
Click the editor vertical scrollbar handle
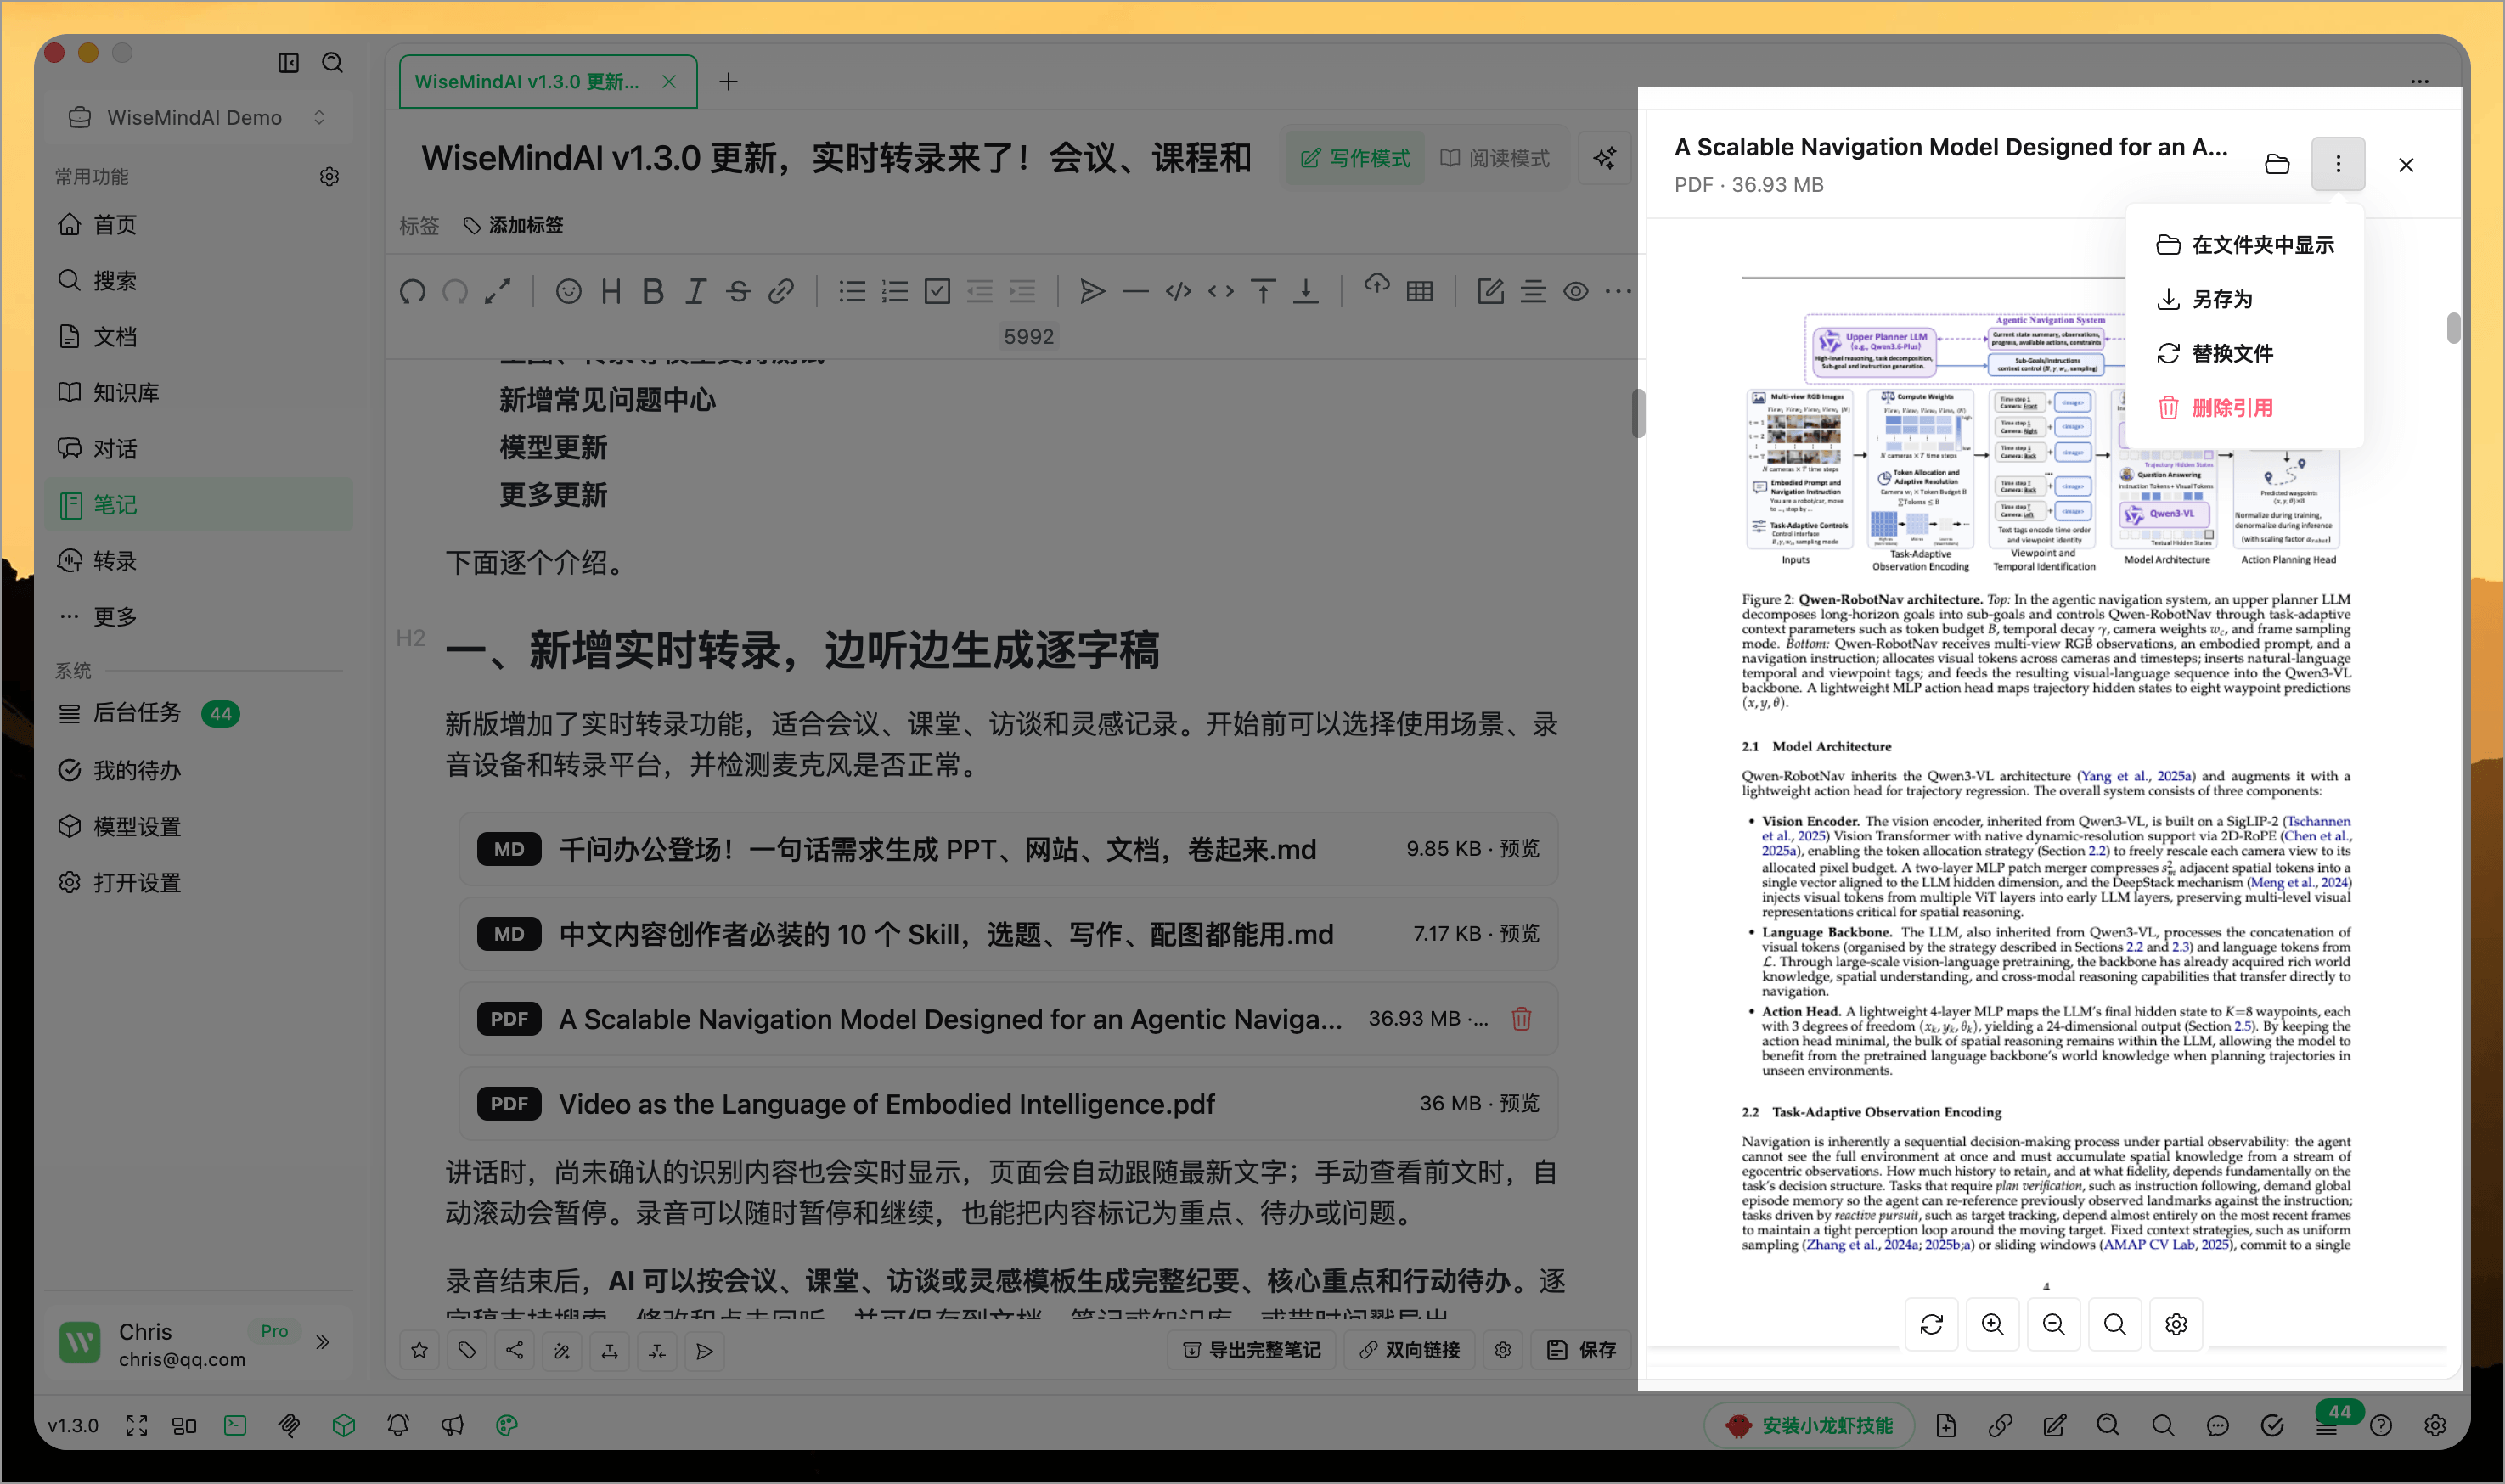coord(1637,413)
